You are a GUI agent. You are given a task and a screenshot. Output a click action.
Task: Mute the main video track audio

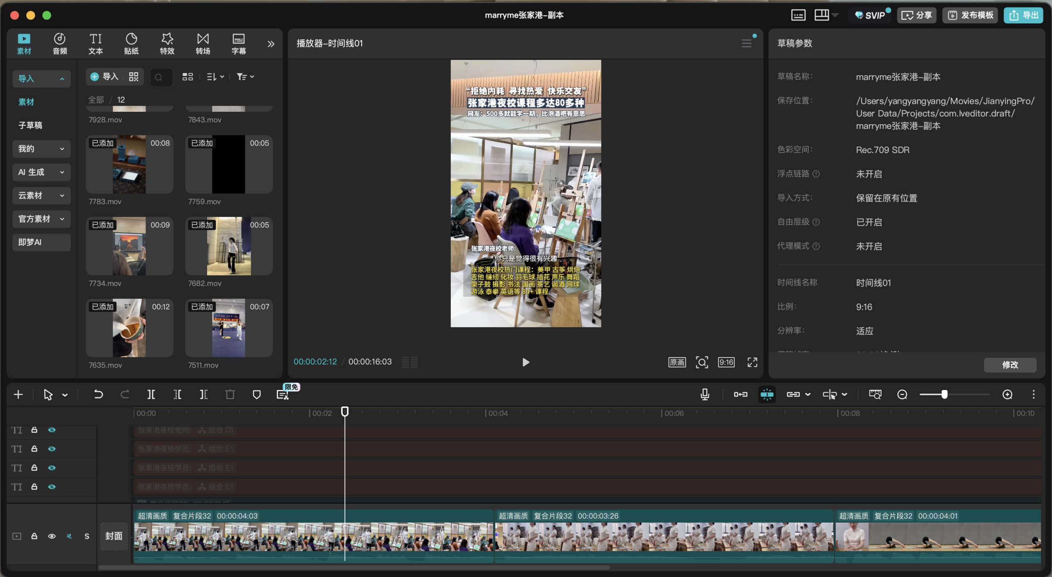click(x=69, y=536)
